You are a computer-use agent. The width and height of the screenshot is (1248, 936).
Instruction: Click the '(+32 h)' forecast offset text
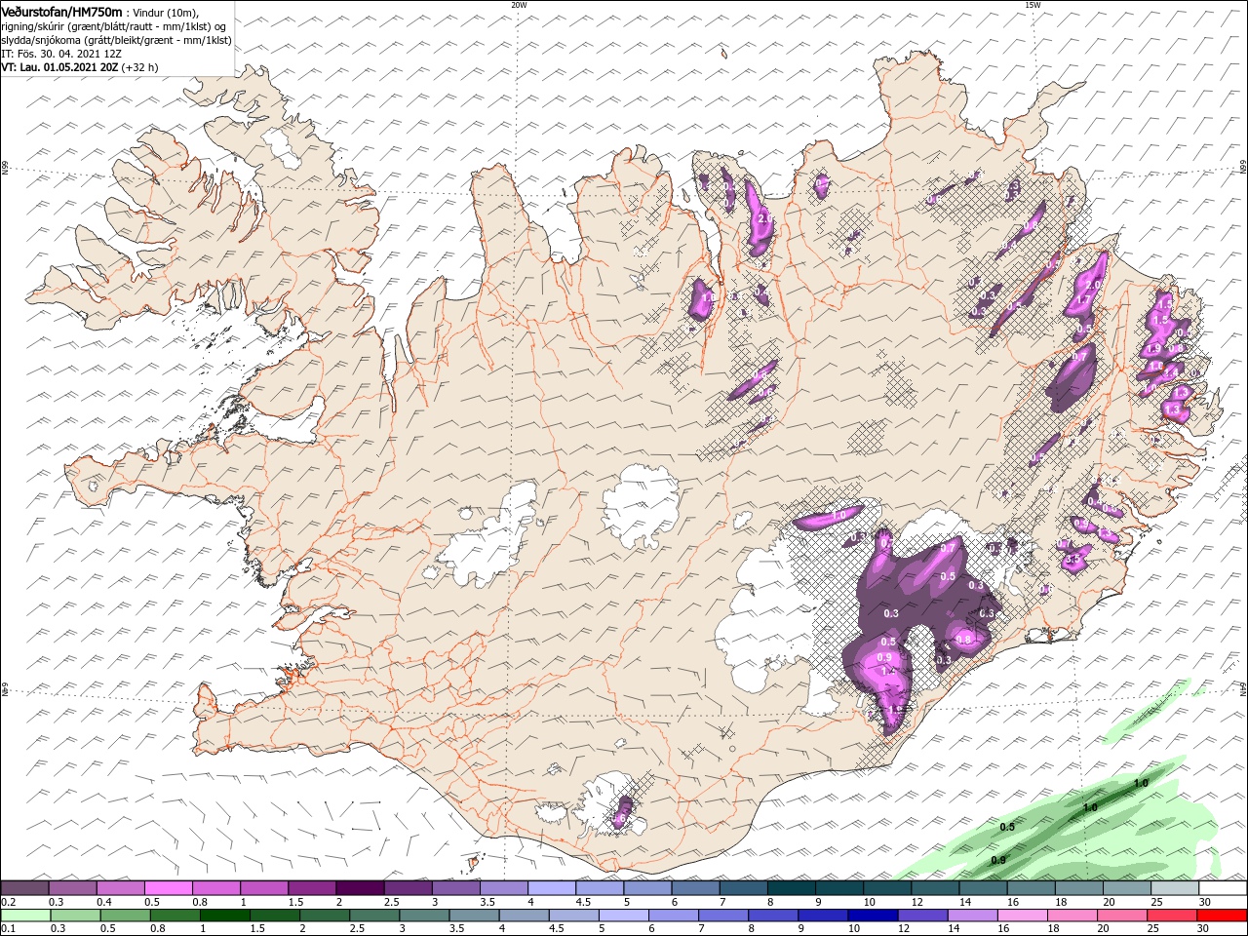[x=140, y=67]
